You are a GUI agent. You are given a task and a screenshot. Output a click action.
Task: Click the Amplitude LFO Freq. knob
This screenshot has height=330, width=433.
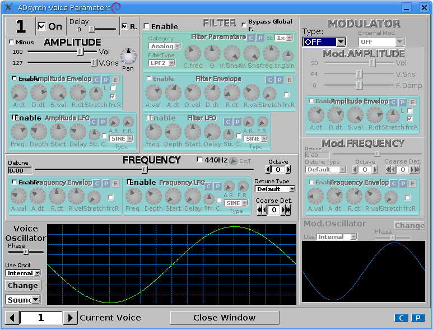[x=19, y=132]
